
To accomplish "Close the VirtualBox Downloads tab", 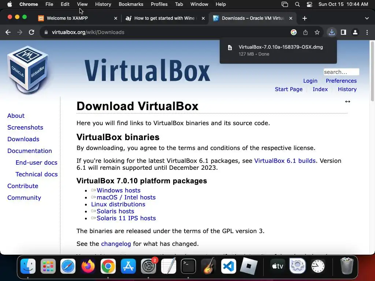I will click(291, 18).
